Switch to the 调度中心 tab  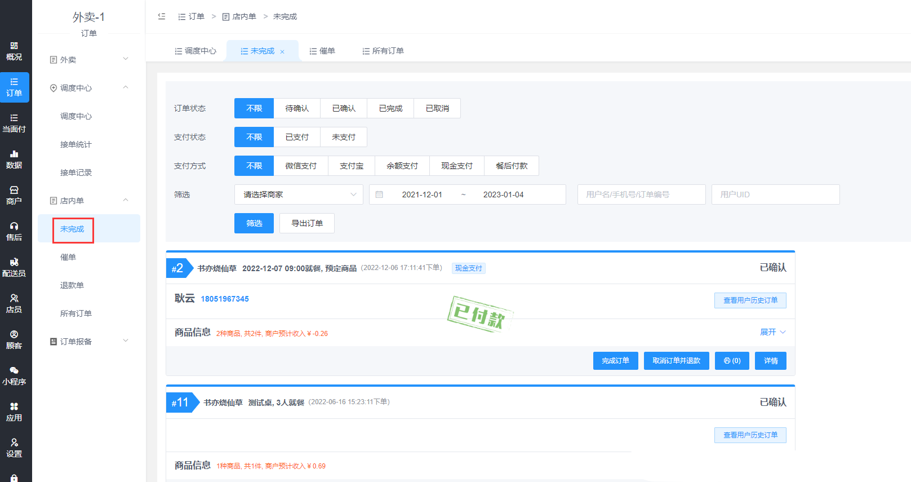tap(195, 51)
